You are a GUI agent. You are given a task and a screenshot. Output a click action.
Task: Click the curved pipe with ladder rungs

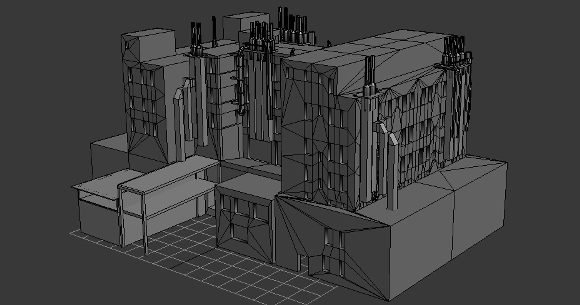pos(240,81)
